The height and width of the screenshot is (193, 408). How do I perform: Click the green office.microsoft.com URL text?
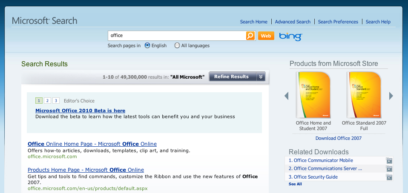tap(52, 156)
